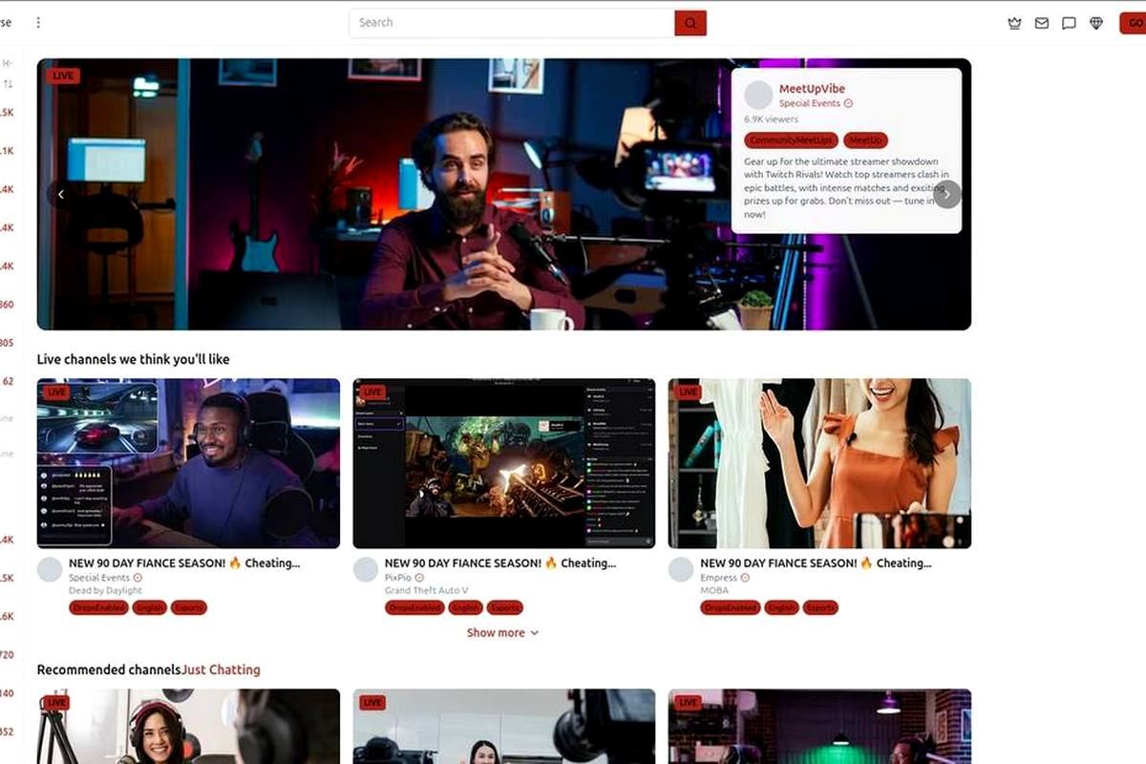Select the CommunityMeetUps tag

click(792, 140)
